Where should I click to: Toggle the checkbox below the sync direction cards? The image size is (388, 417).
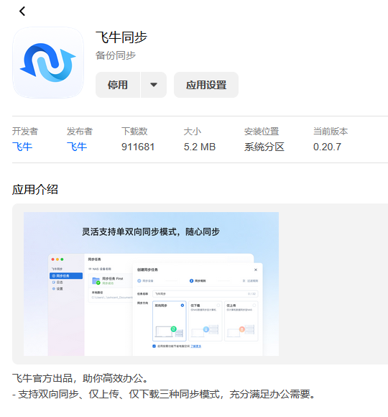154,346
